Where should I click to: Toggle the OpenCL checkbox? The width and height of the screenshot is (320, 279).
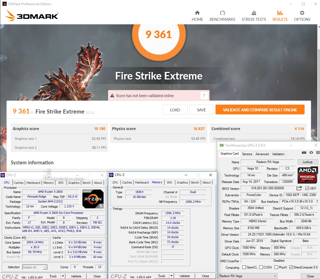(x=244, y=267)
